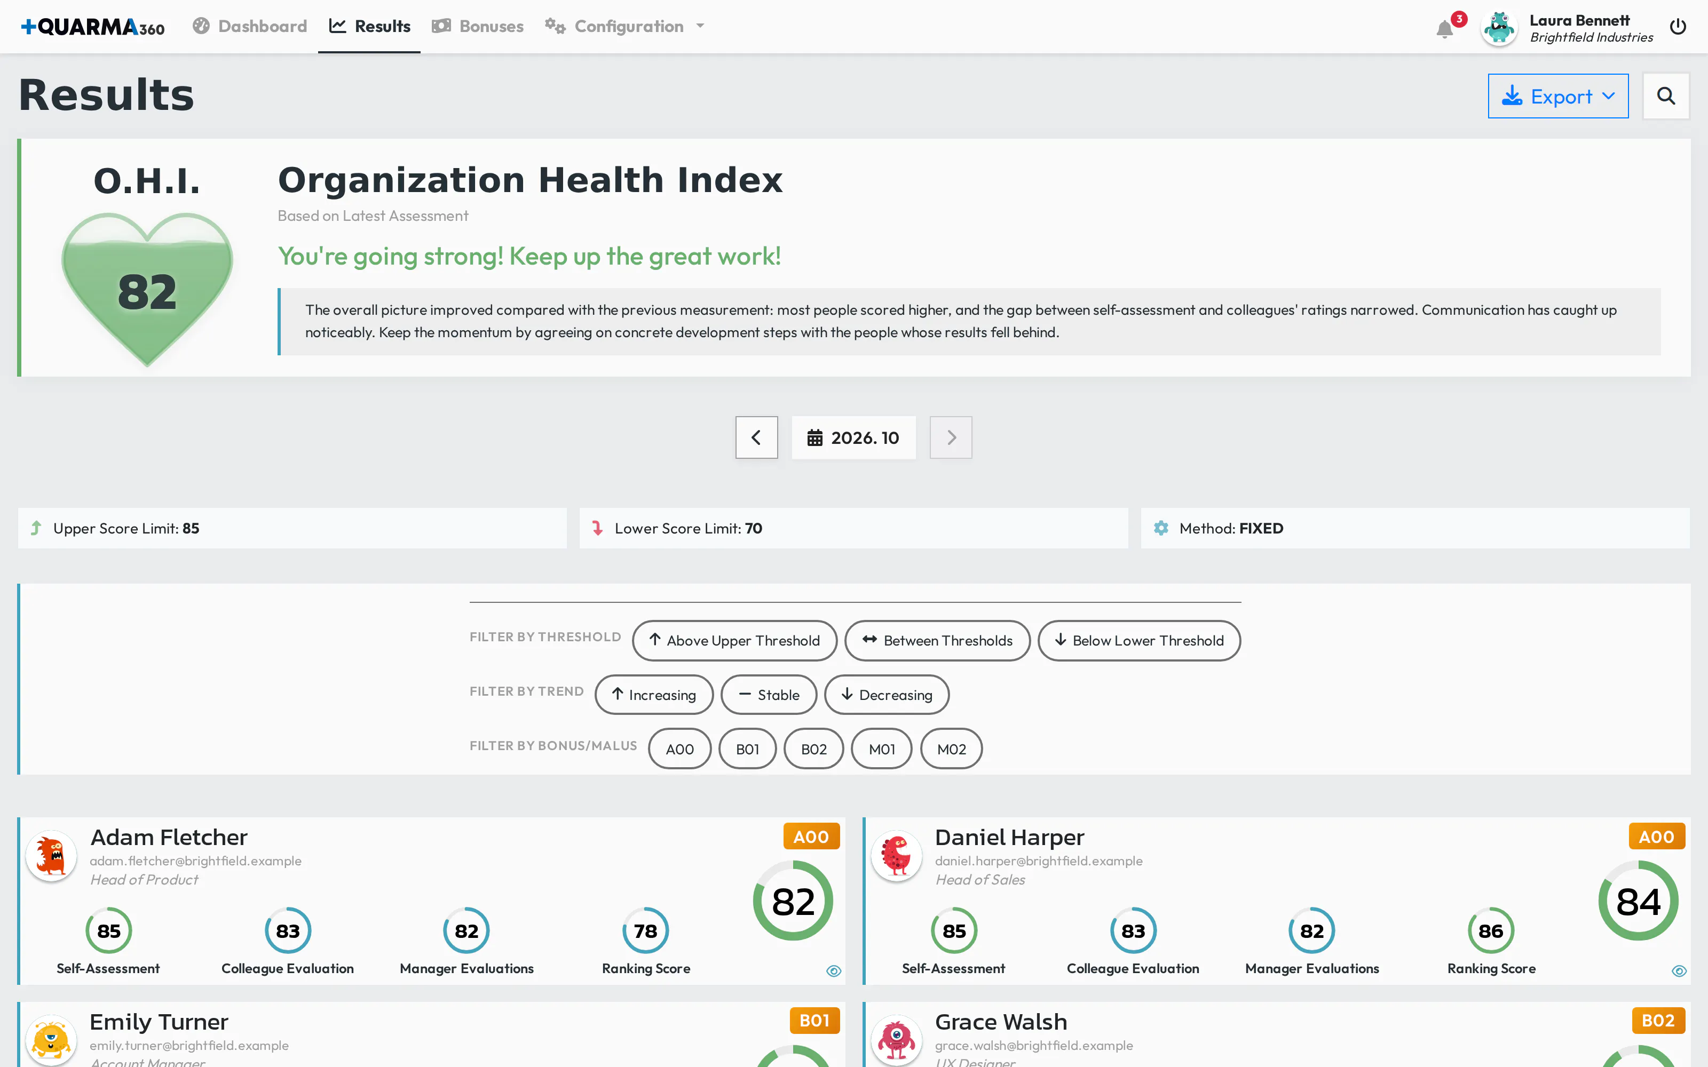Toggle Increasing trend filter
The width and height of the screenshot is (1708, 1067).
[653, 695]
